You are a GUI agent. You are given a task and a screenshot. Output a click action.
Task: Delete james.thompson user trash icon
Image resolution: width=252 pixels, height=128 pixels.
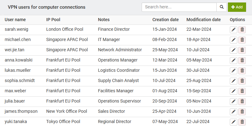(x=242, y=112)
